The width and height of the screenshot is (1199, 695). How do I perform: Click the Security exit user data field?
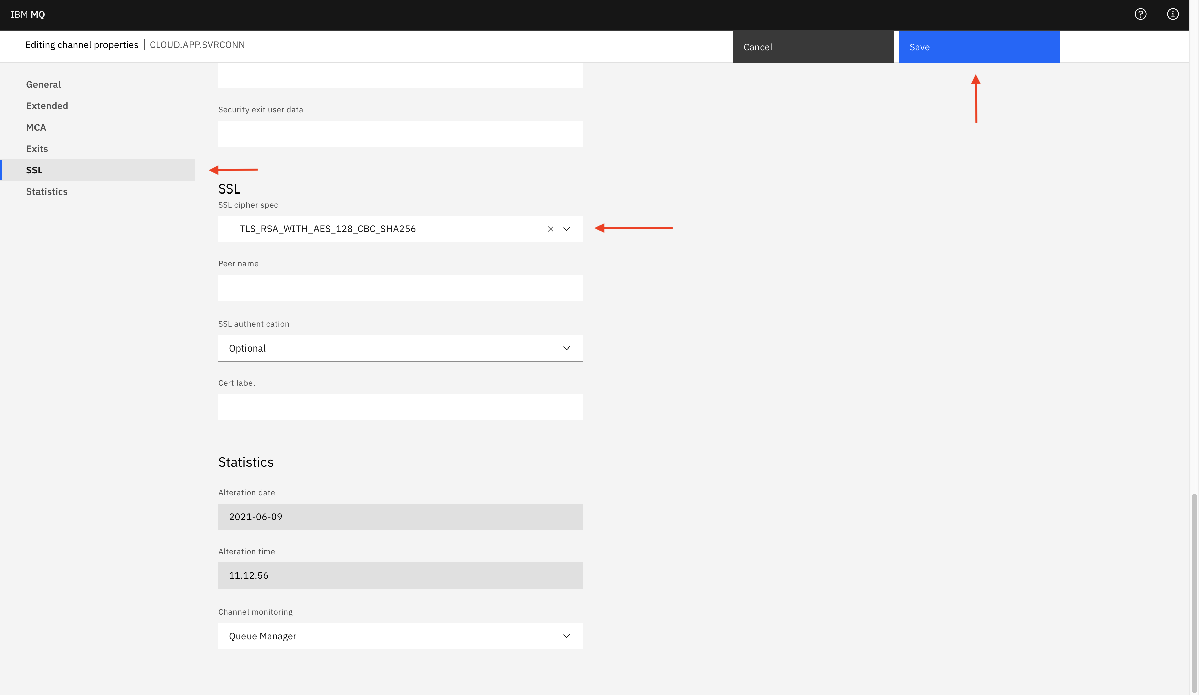[x=400, y=133]
